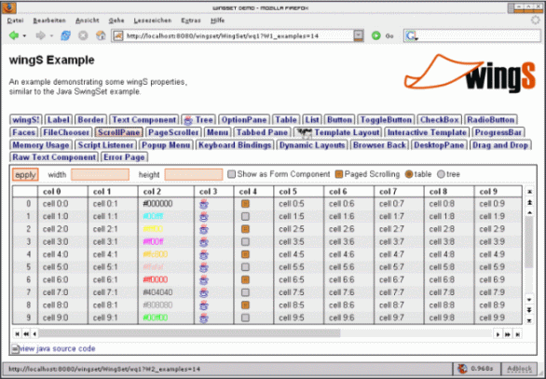Toggle the Paged Scrolling checkbox
The image size is (546, 379).
pyautogui.click(x=339, y=174)
